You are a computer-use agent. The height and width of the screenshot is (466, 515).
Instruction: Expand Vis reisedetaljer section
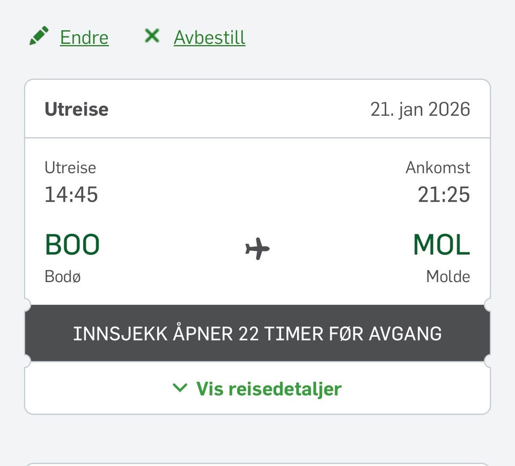tap(257, 389)
